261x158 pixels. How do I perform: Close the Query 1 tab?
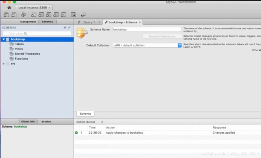[99, 22]
